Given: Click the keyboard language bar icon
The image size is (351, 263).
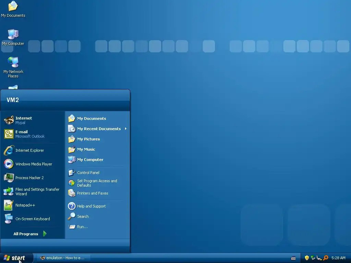Looking at the screenshot, I should [x=293, y=258].
